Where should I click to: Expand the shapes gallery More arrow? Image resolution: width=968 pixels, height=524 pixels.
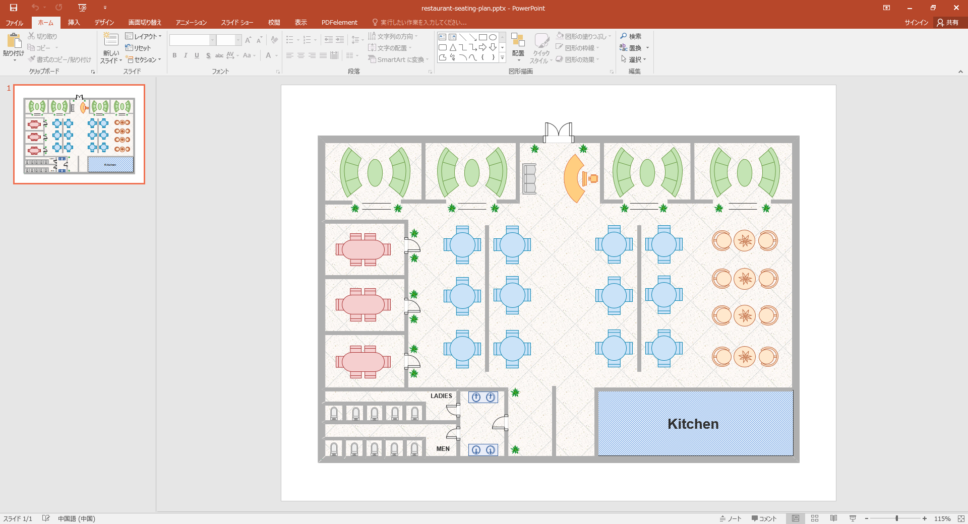coord(502,58)
